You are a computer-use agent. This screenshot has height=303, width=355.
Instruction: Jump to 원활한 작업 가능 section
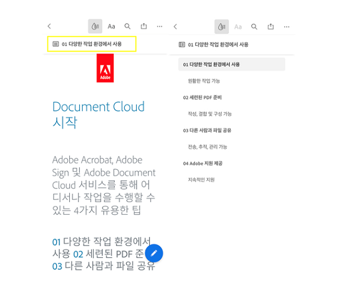[x=204, y=81]
